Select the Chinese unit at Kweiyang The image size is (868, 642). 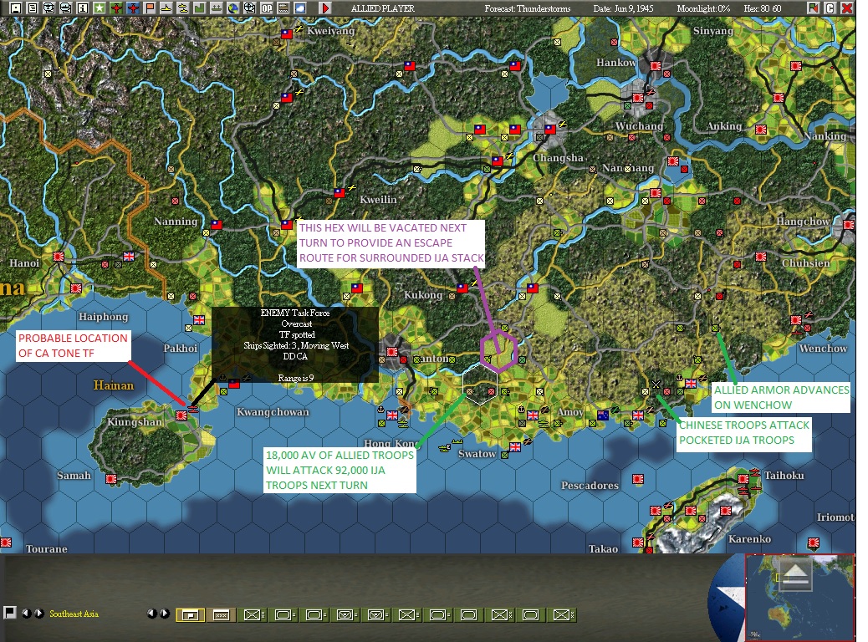click(286, 33)
